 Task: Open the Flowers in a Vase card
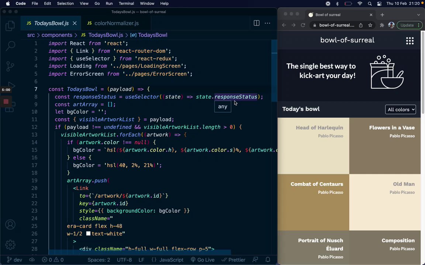(x=385, y=146)
